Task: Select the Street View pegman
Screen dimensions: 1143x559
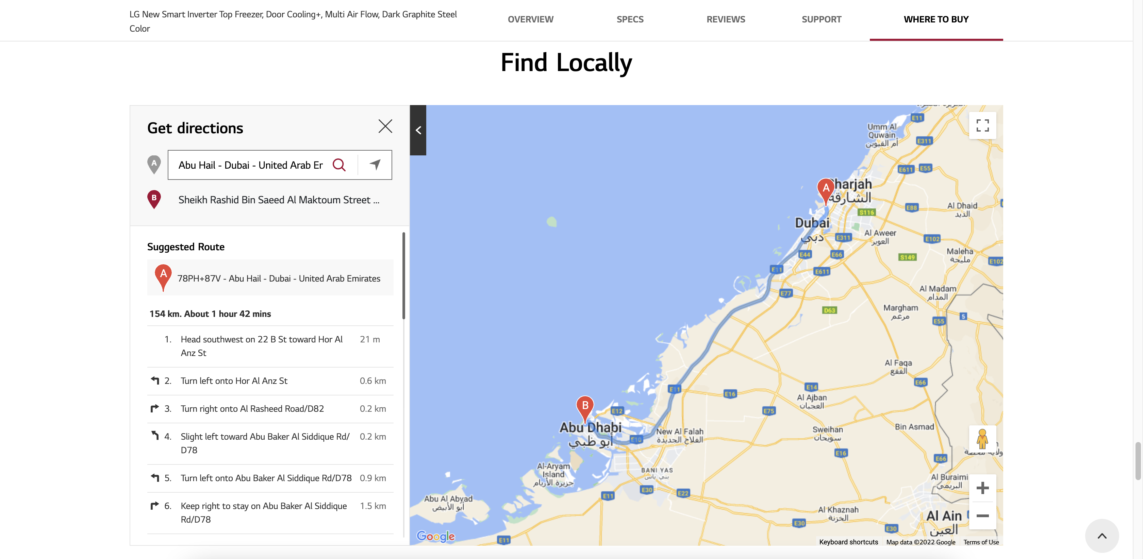Action: tap(982, 439)
